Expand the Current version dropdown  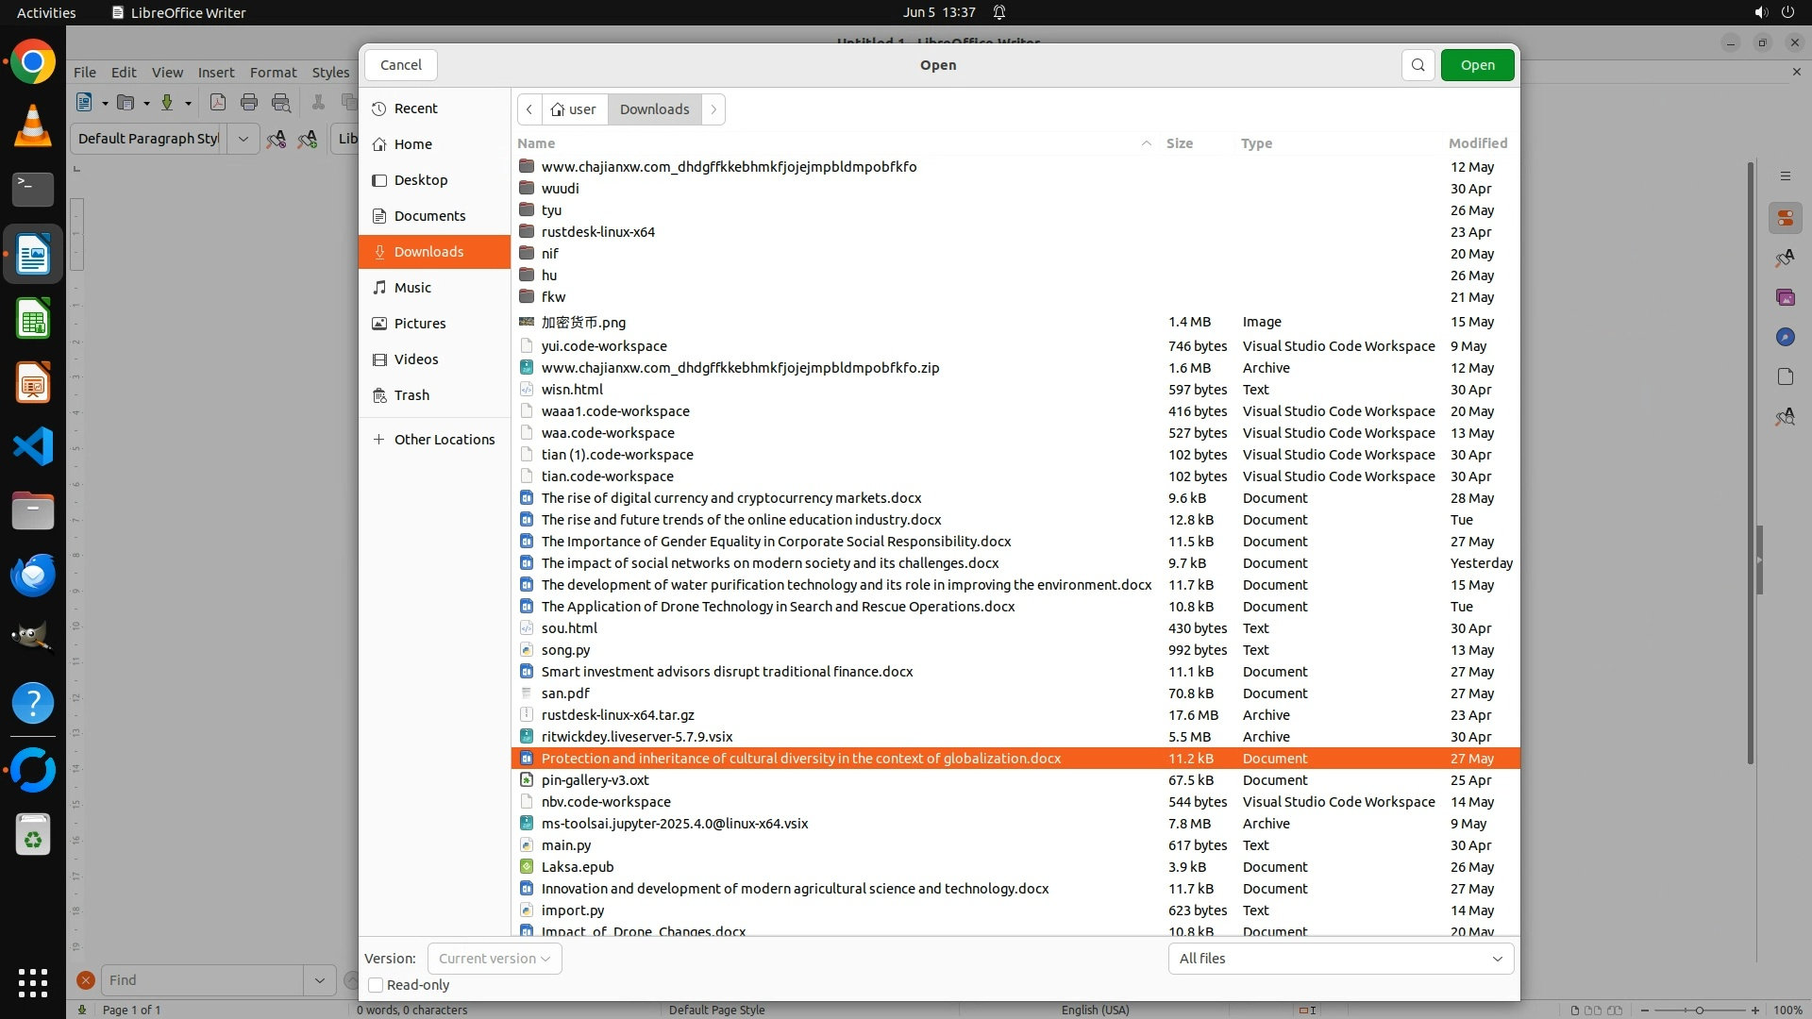495,959
